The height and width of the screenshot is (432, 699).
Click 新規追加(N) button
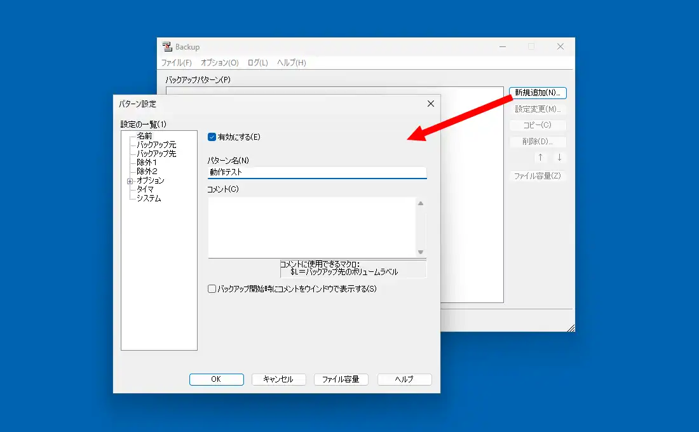click(x=537, y=93)
